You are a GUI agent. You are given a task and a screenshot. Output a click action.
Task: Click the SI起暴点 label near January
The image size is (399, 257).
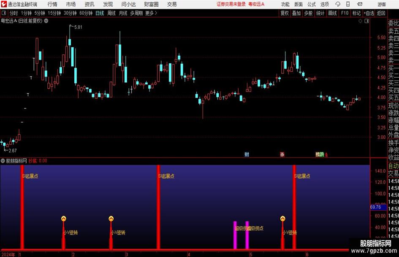30,176
